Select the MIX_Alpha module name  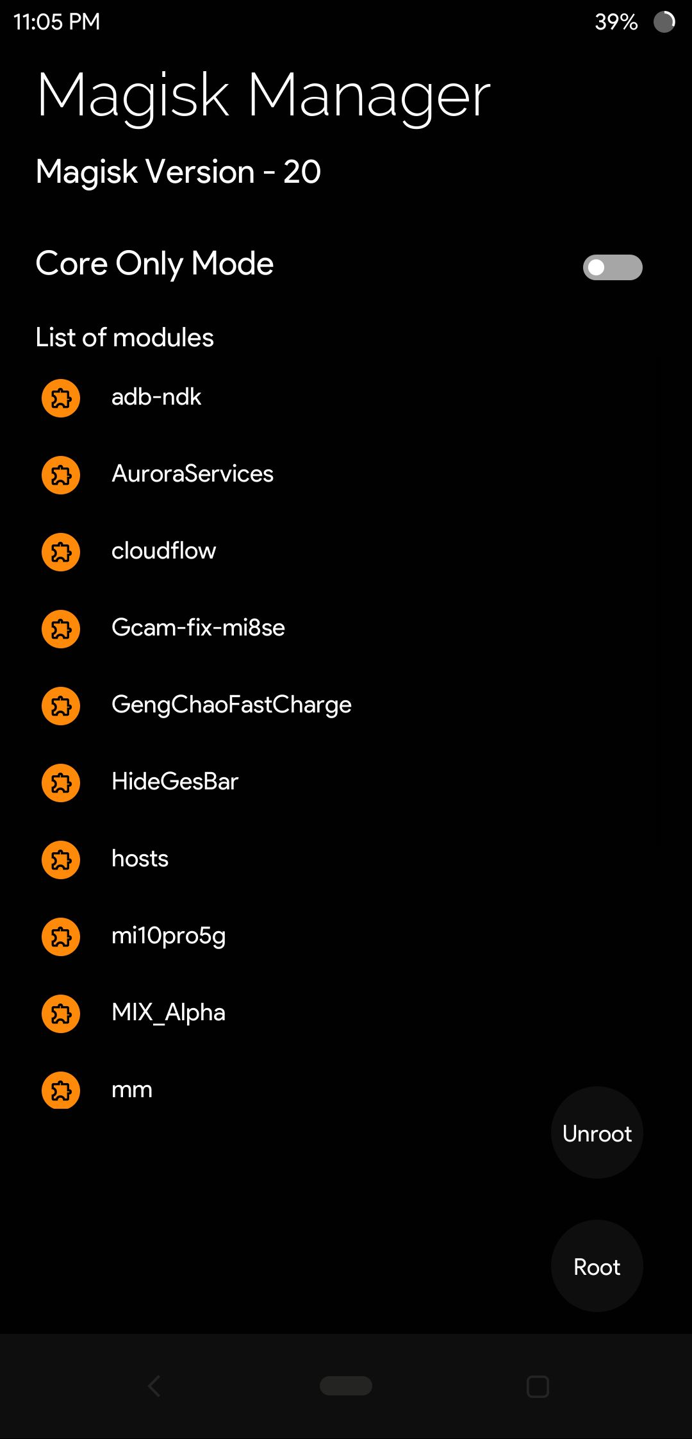click(x=169, y=1013)
